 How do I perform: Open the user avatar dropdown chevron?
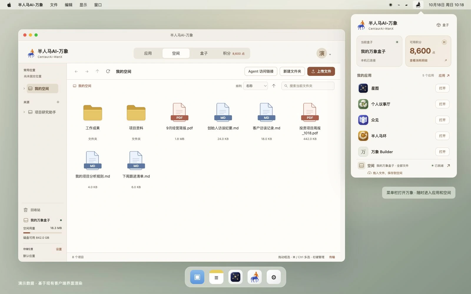click(x=330, y=54)
